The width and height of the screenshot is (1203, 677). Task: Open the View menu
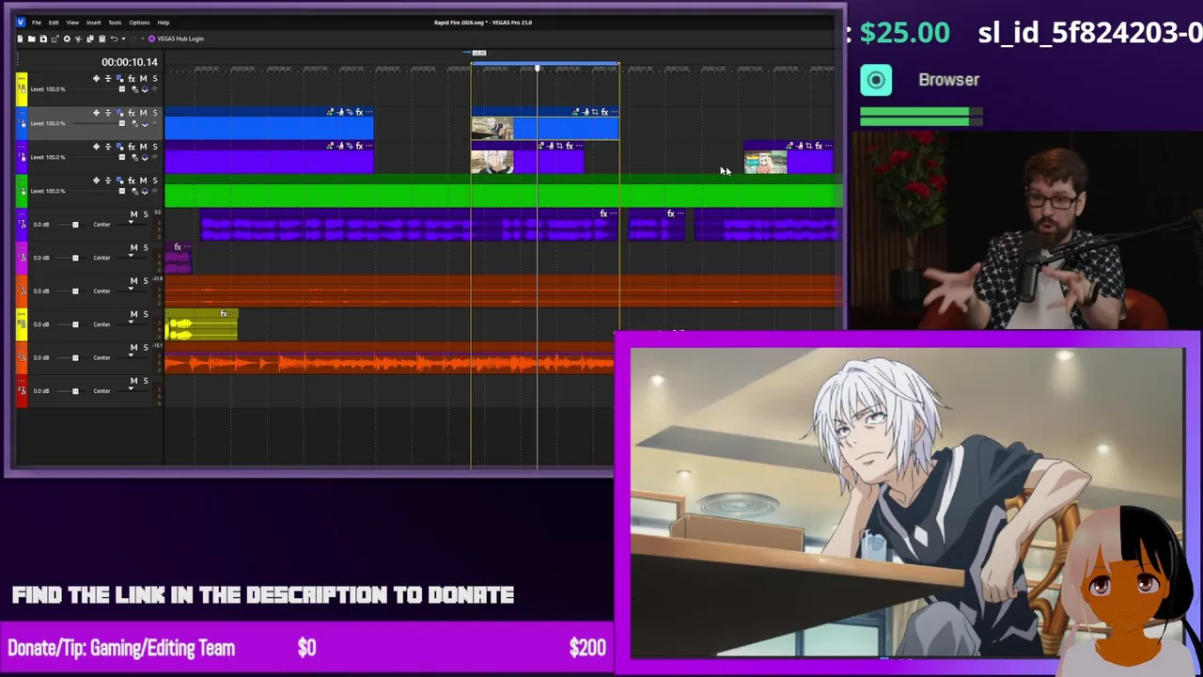pyautogui.click(x=72, y=22)
